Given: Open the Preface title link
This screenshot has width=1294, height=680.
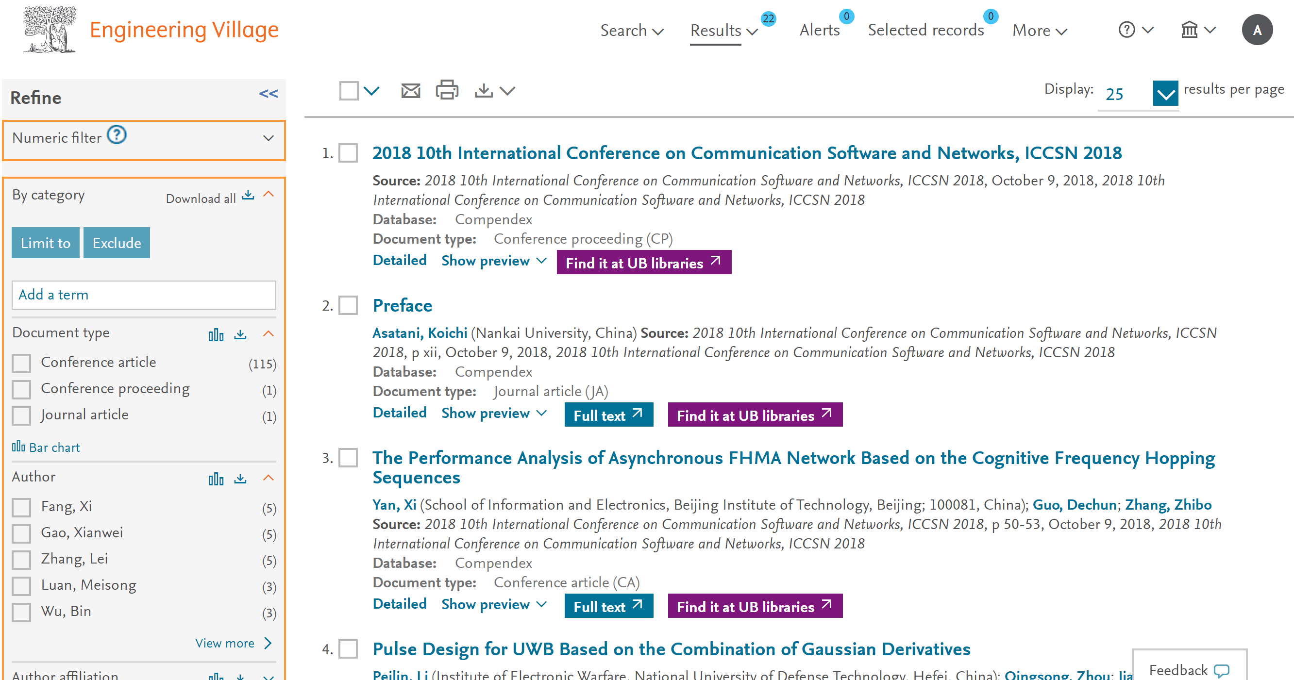Looking at the screenshot, I should (402, 305).
